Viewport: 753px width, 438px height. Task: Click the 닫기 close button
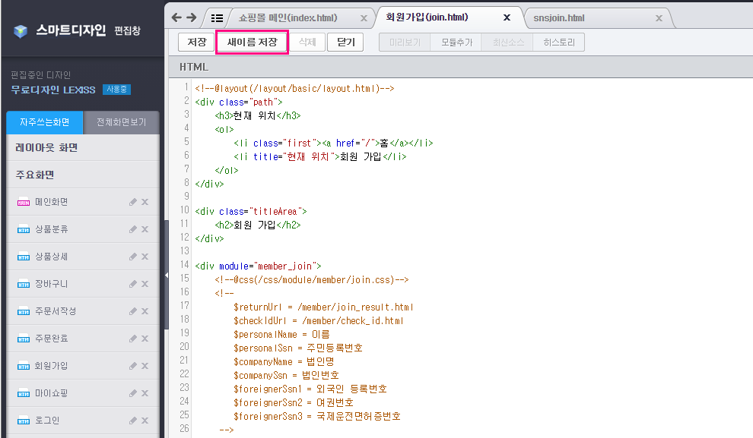[345, 43]
